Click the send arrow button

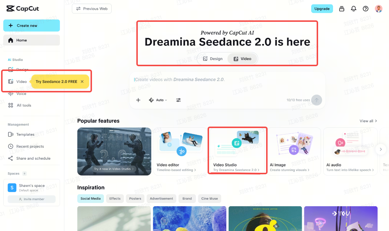click(317, 100)
